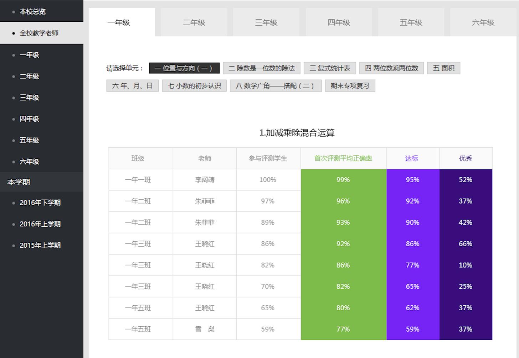
Task: Click teacher name 李阔靖 in table
Action: (x=205, y=180)
